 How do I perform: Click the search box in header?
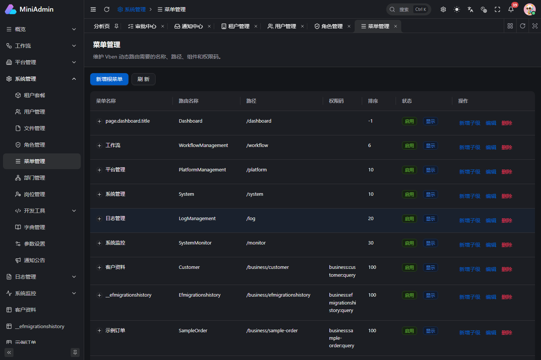409,9
